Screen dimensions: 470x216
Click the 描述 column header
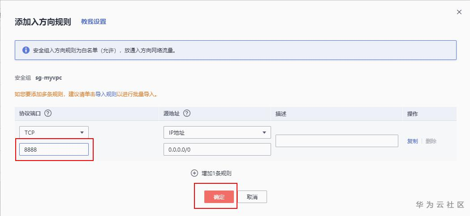(281, 114)
